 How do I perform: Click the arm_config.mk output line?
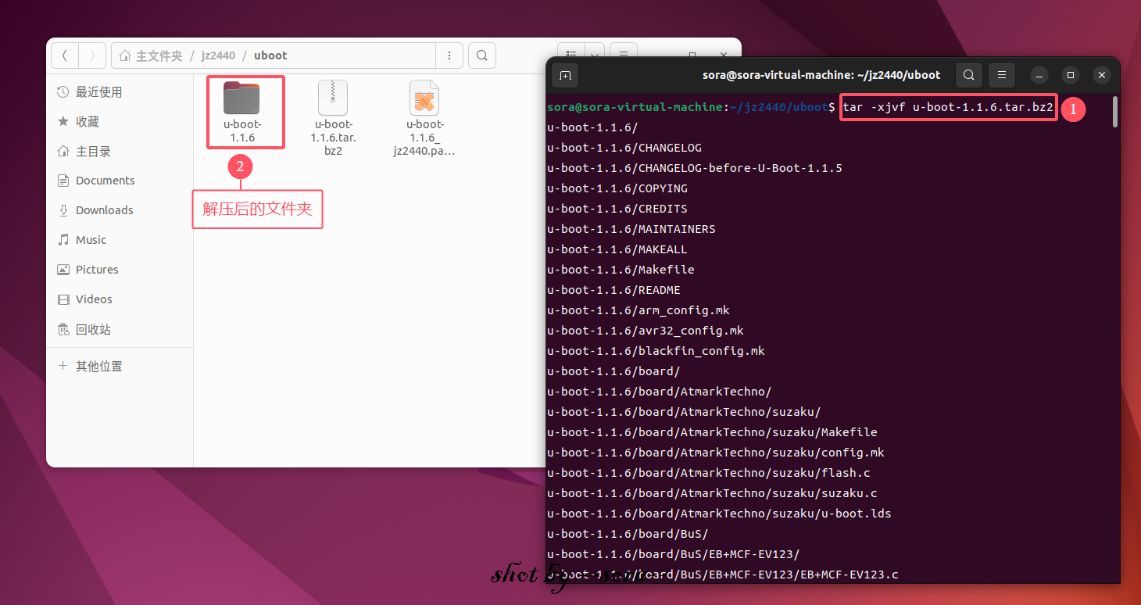[638, 310]
